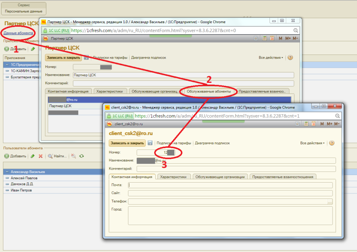357x252 pixels.
Task: Select Партнер ЦСК row in the subscribers list
Action: coord(76,106)
